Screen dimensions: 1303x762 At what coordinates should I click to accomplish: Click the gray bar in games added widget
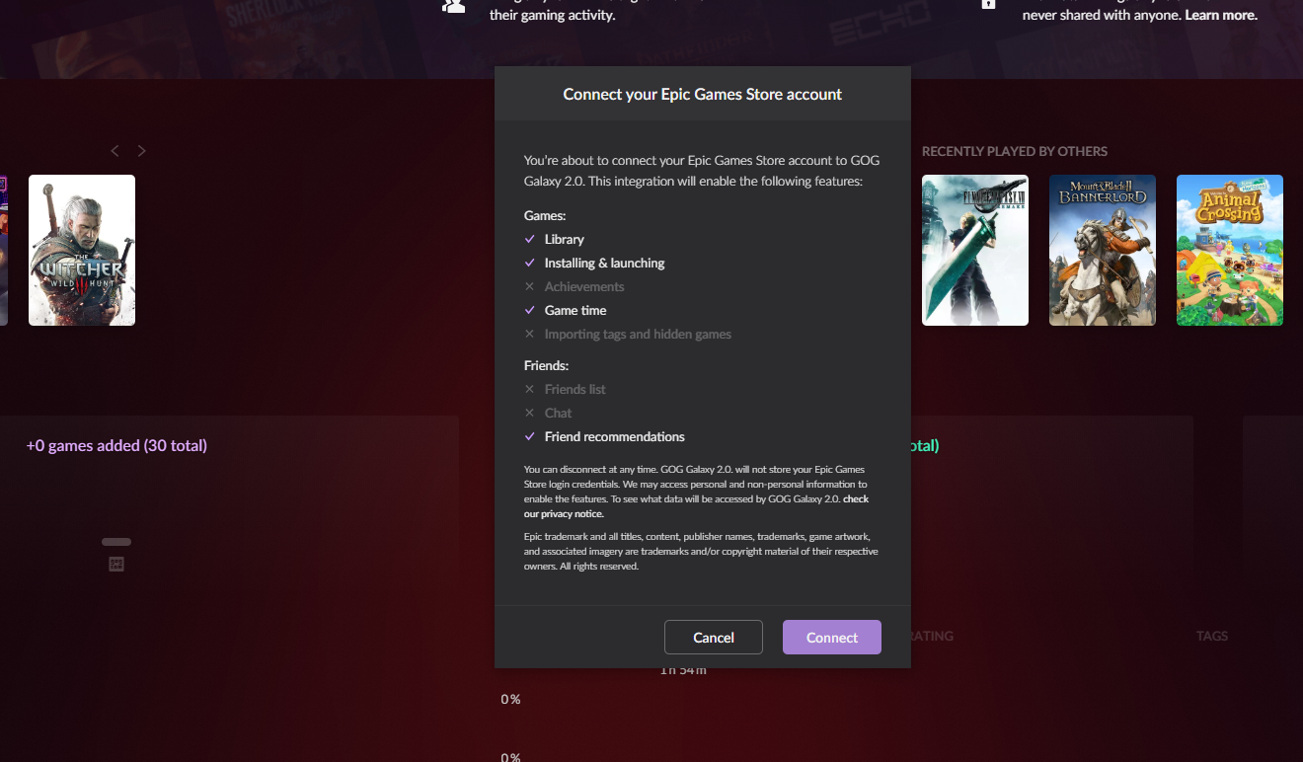pyautogui.click(x=116, y=542)
